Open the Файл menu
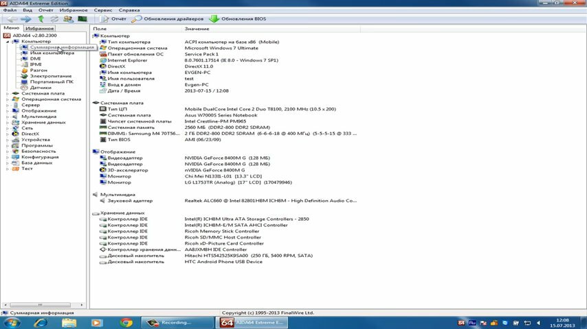587x329 pixels. coord(10,10)
